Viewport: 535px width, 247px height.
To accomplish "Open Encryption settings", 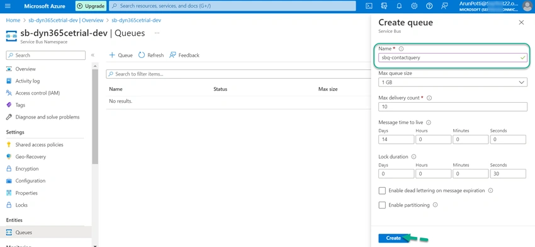I will pos(26,169).
